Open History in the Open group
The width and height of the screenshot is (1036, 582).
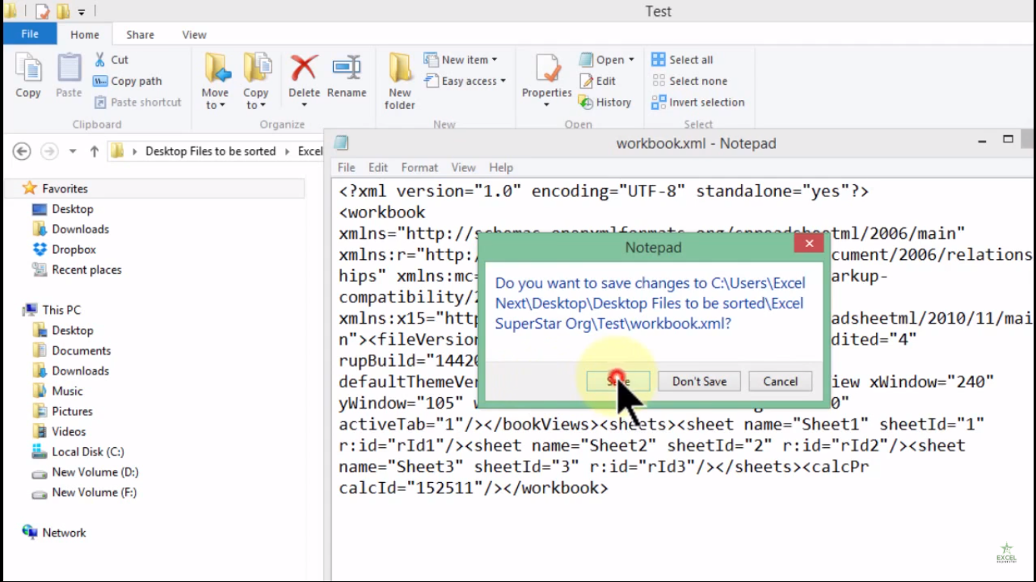point(604,102)
